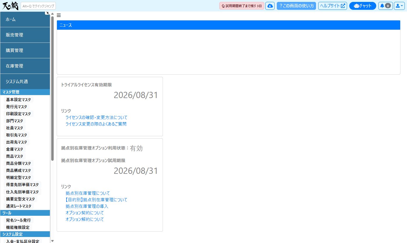Open link 拠点別在庫管理の導入
The image size is (407, 243).
[x=87, y=206]
